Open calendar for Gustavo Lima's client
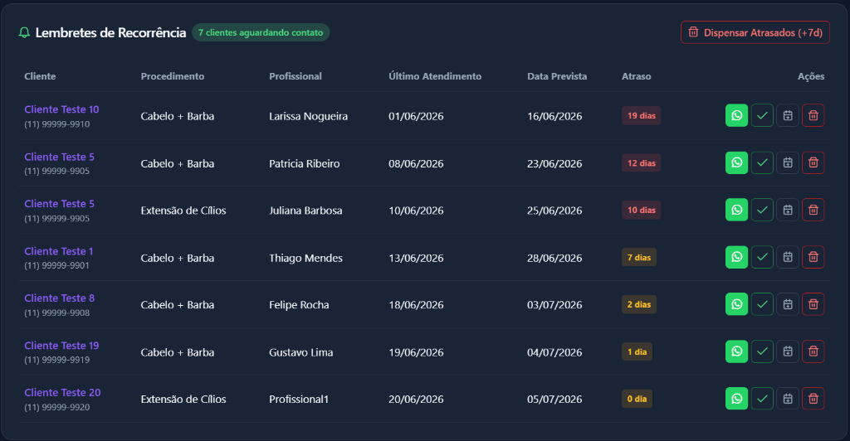The image size is (850, 441). point(787,351)
